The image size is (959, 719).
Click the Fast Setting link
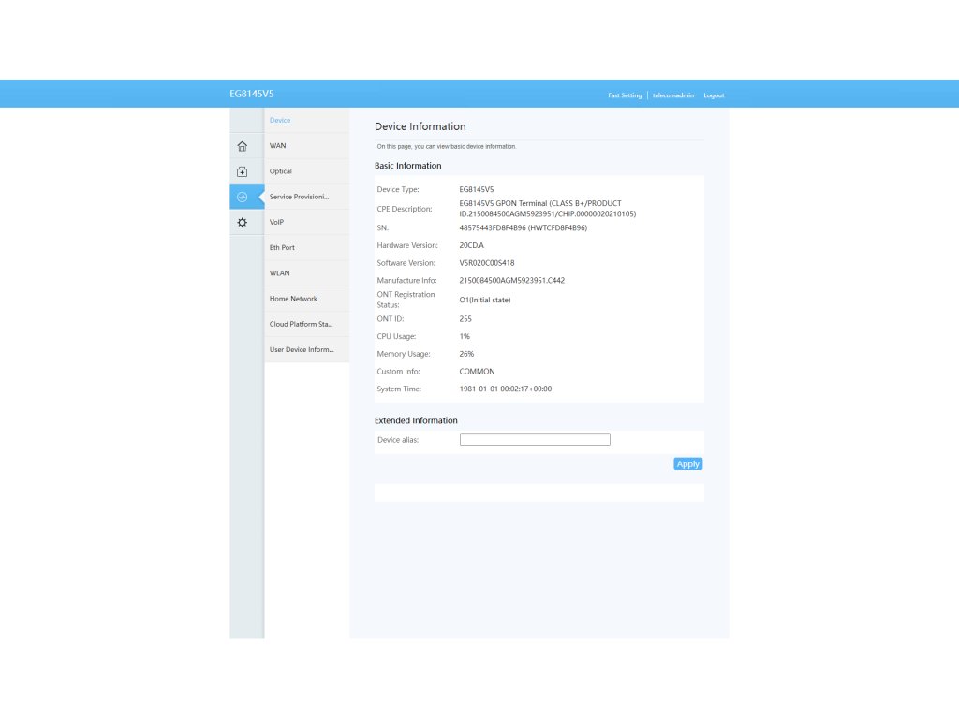pyautogui.click(x=625, y=95)
